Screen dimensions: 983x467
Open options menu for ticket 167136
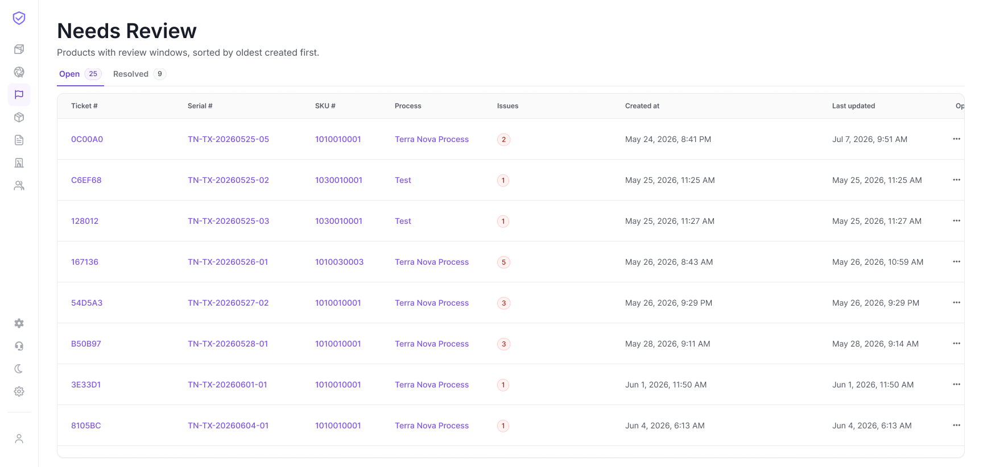coord(956,262)
